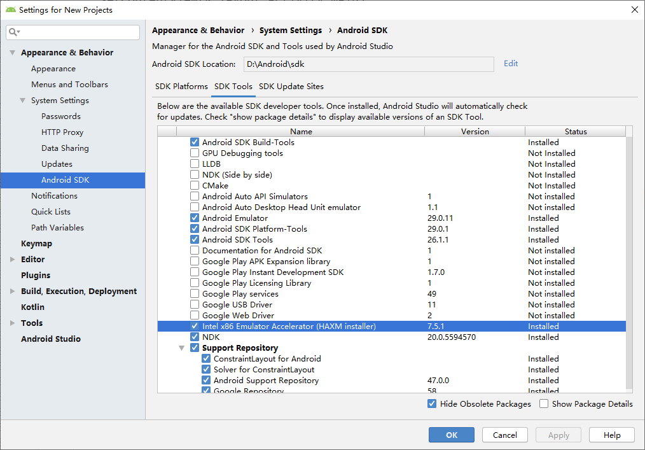Uncheck ConstraintLayout for Android checkbox
The height and width of the screenshot is (450, 645).
206,358
